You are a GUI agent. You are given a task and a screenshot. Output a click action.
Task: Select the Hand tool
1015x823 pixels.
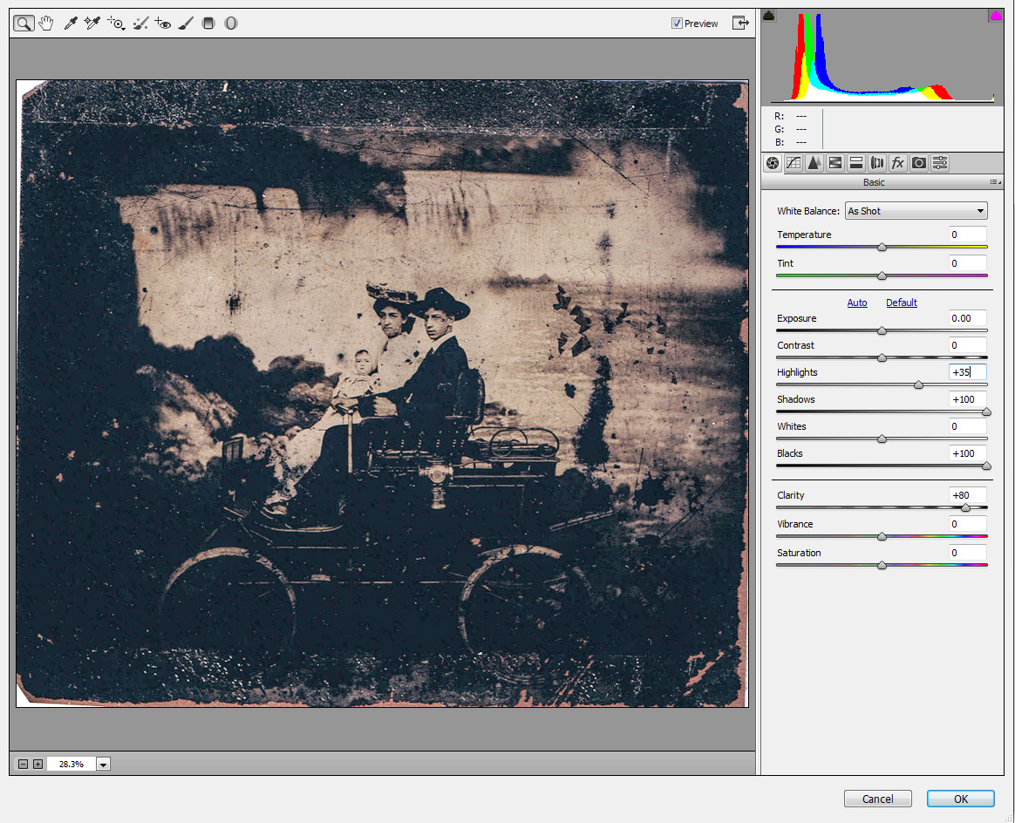point(45,24)
